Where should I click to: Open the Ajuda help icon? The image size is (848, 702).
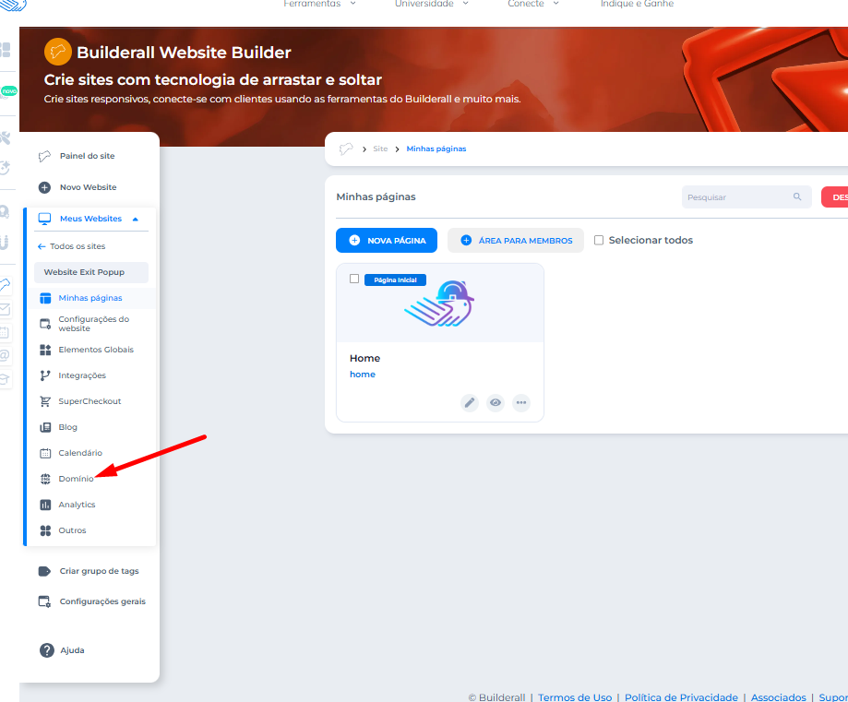pyautogui.click(x=47, y=650)
